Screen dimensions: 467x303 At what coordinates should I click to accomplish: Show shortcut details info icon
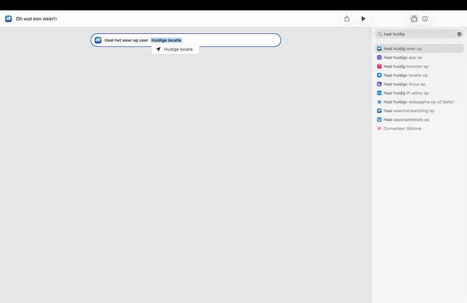425,19
